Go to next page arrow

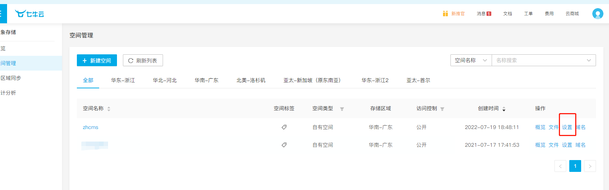coord(590,166)
